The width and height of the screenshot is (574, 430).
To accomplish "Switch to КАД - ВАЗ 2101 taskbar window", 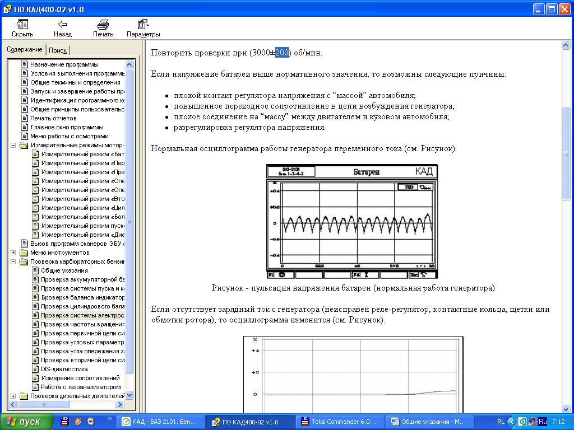I will pyautogui.click(x=160, y=422).
